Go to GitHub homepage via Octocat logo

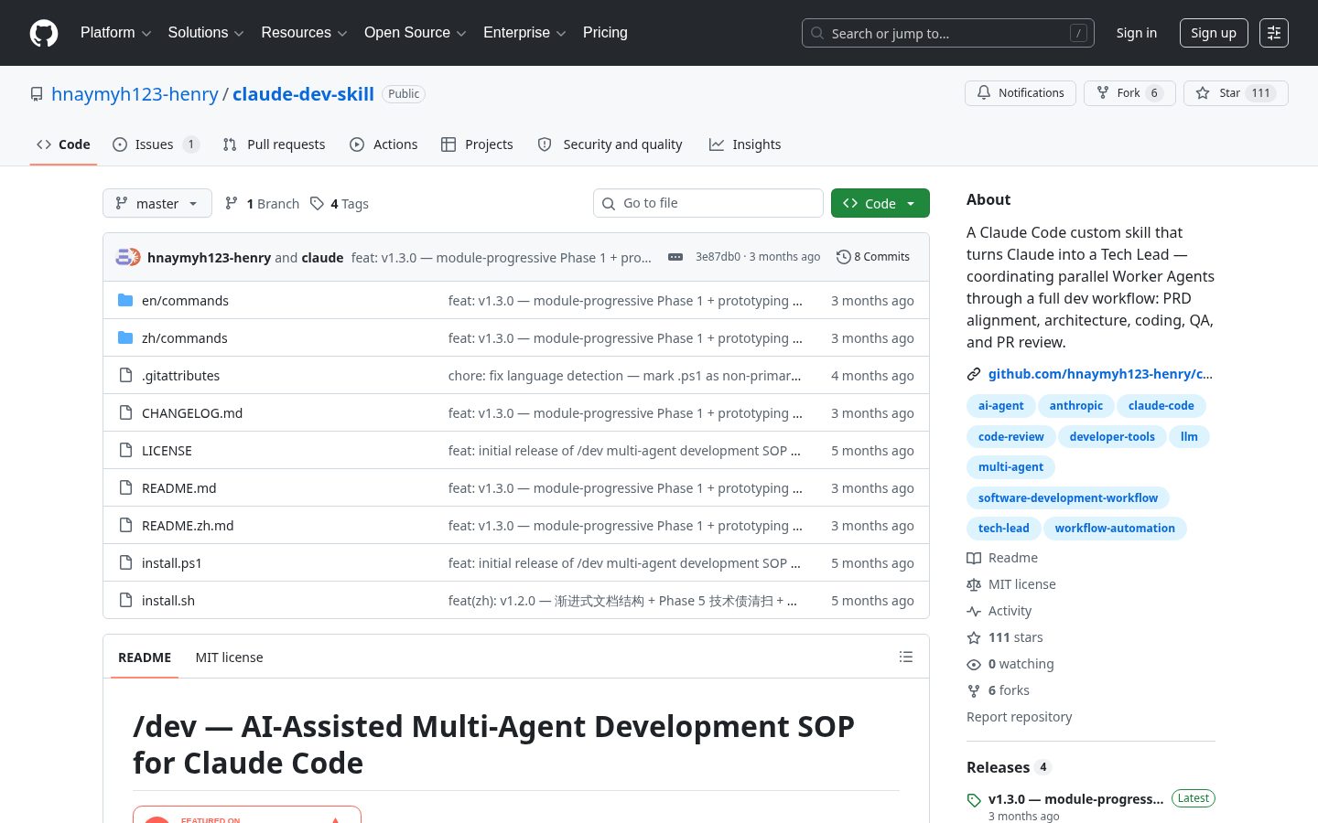point(44,33)
